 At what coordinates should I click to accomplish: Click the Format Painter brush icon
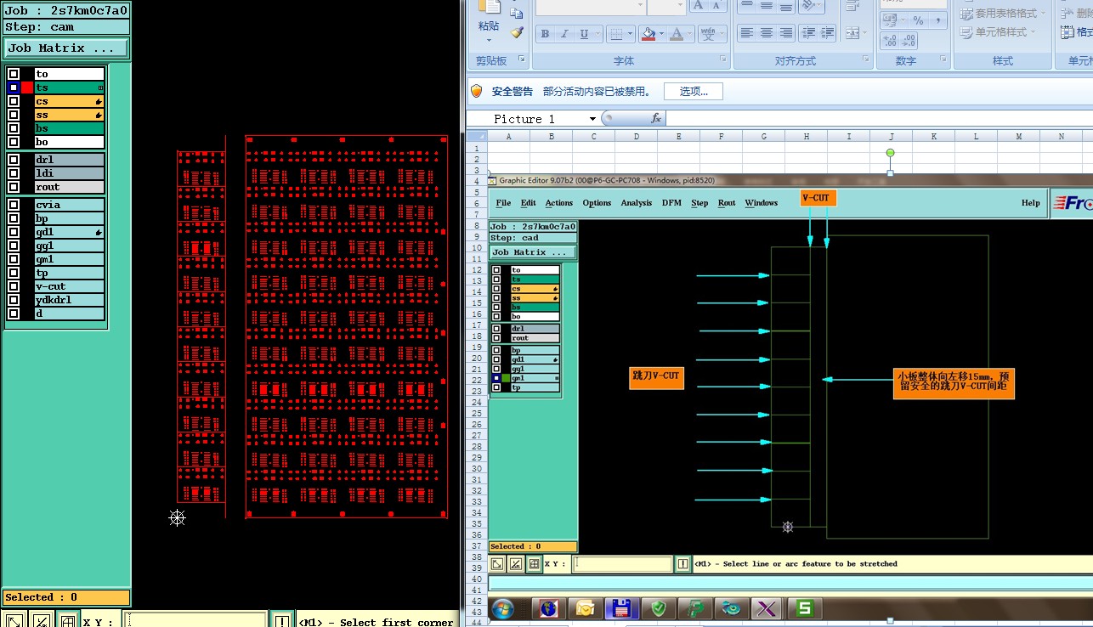(x=516, y=33)
